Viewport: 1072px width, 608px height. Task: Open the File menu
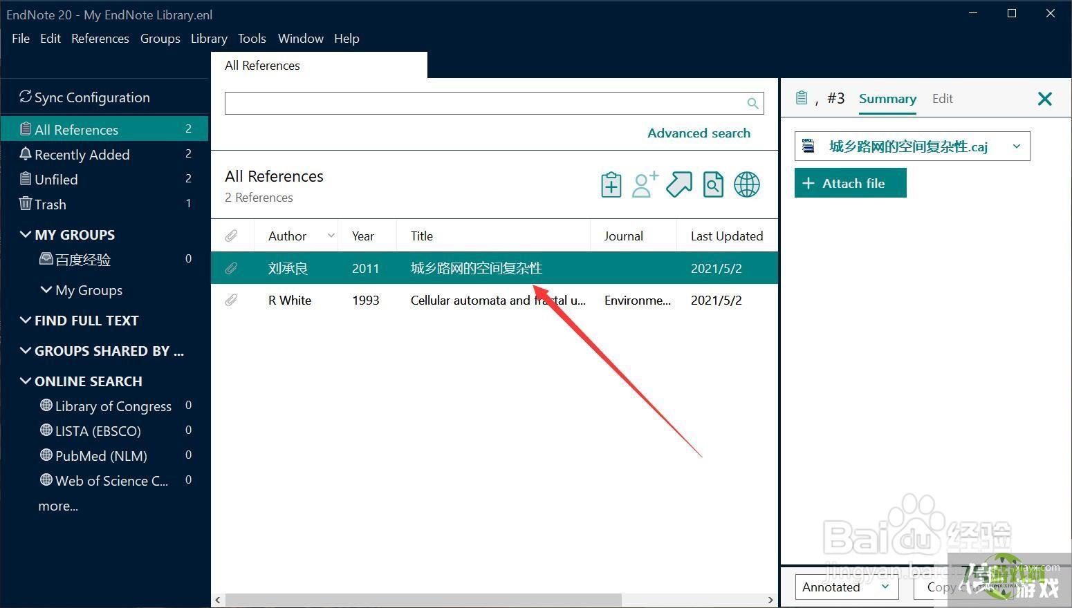(21, 39)
